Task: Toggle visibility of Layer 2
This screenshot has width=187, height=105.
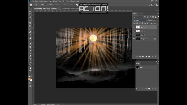Action: 134,31
